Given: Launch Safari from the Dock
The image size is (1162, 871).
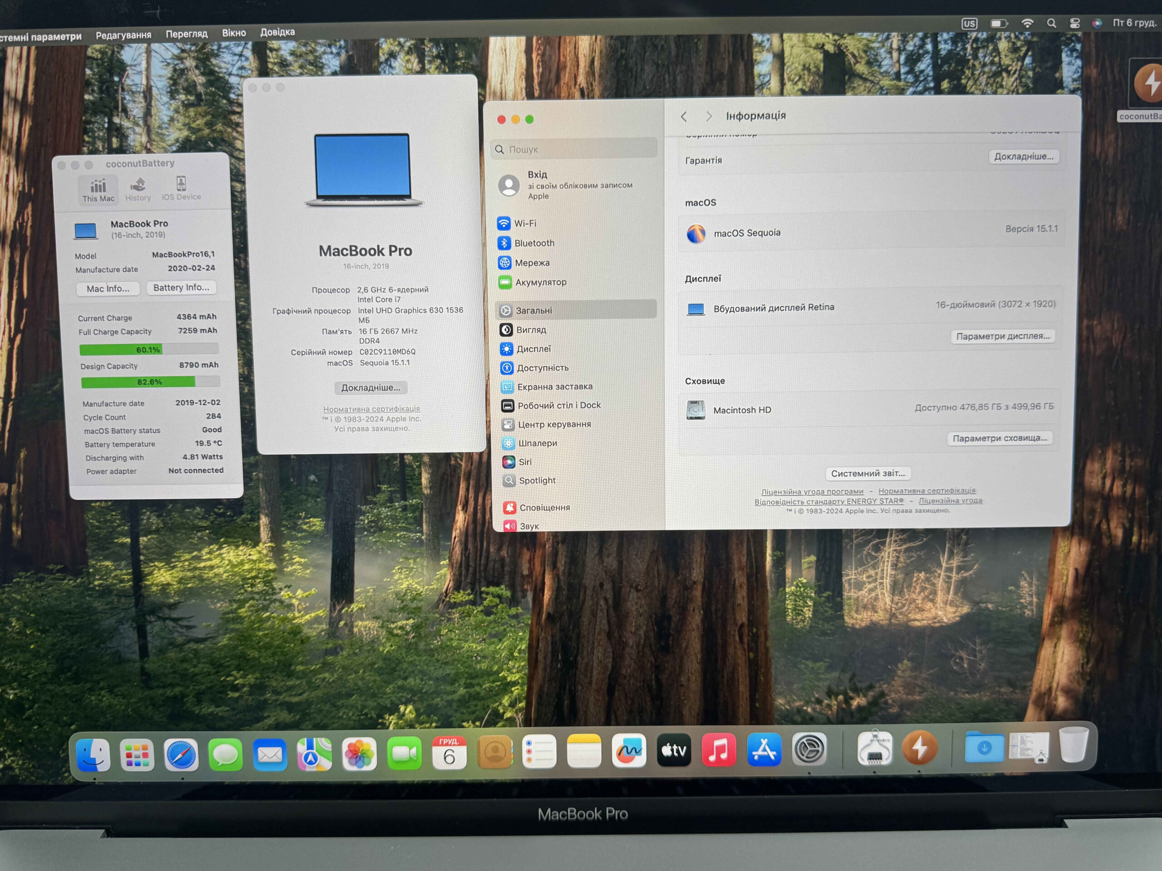Looking at the screenshot, I should pos(181,755).
